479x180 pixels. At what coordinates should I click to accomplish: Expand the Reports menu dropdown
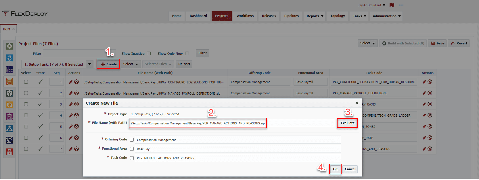click(x=315, y=16)
